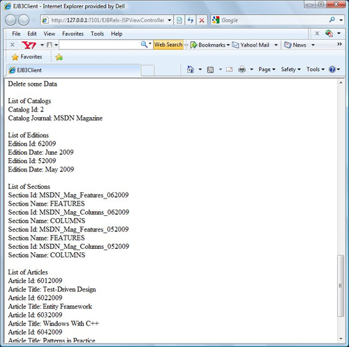The image size is (349, 347).
Task: Expand the Home button dropdown arrow
Action: click(200, 69)
